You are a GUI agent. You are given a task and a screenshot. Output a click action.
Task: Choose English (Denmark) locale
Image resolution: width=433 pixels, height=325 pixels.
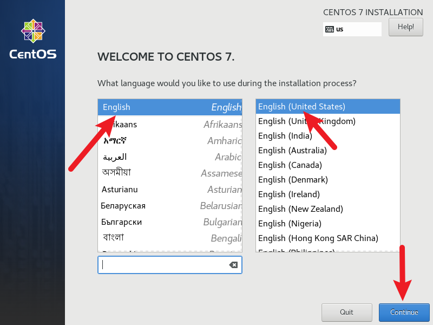[x=328, y=180]
